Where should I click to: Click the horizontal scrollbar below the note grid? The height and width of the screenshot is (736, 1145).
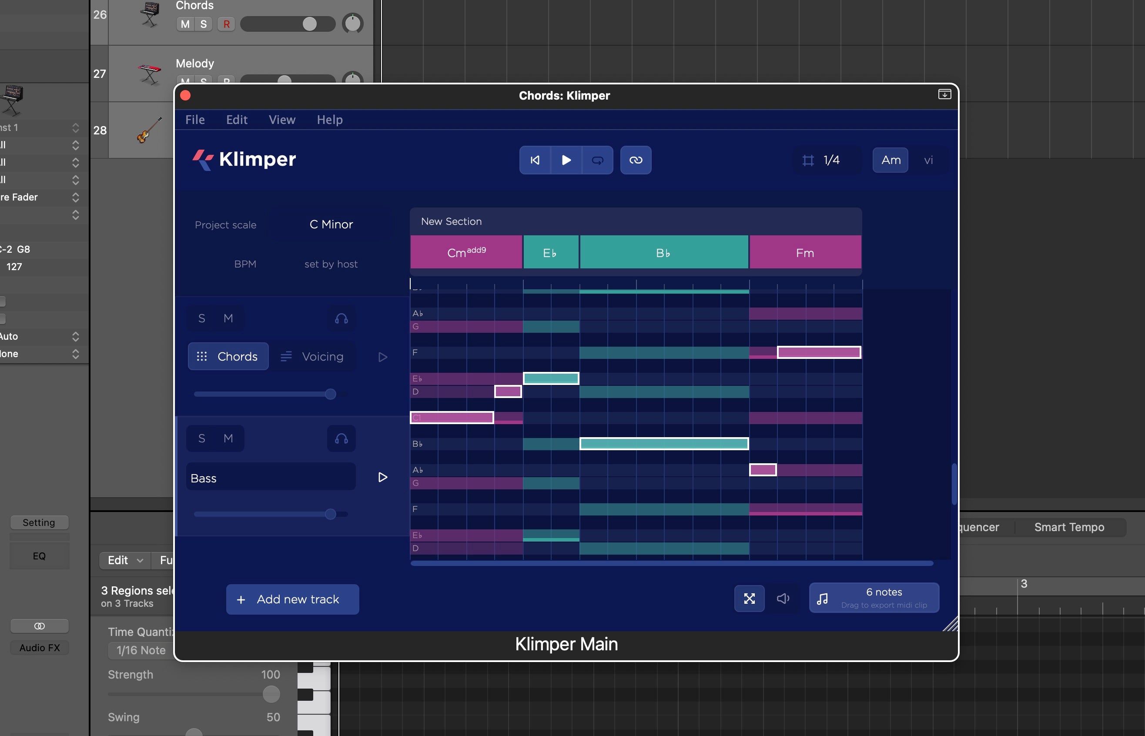669,563
